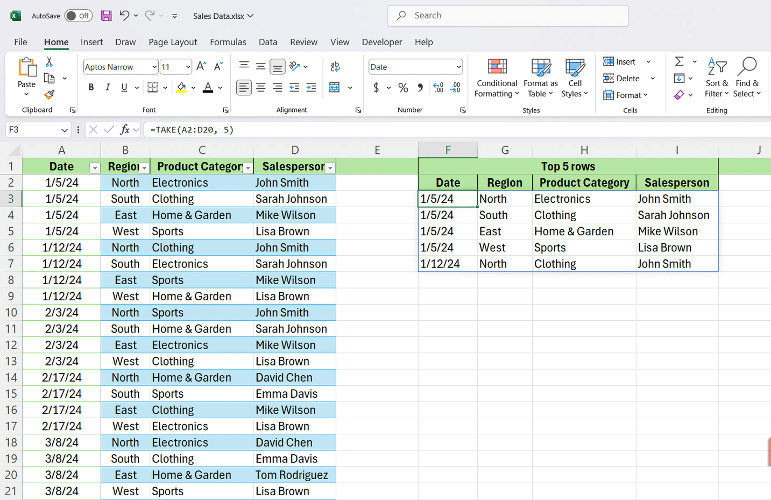Screen dimensions: 771x500
Task: Click the Decrease Font Size icon
Action: (218, 66)
